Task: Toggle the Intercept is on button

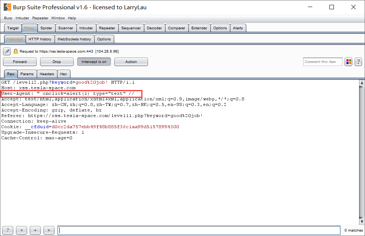Action: tap(94, 62)
